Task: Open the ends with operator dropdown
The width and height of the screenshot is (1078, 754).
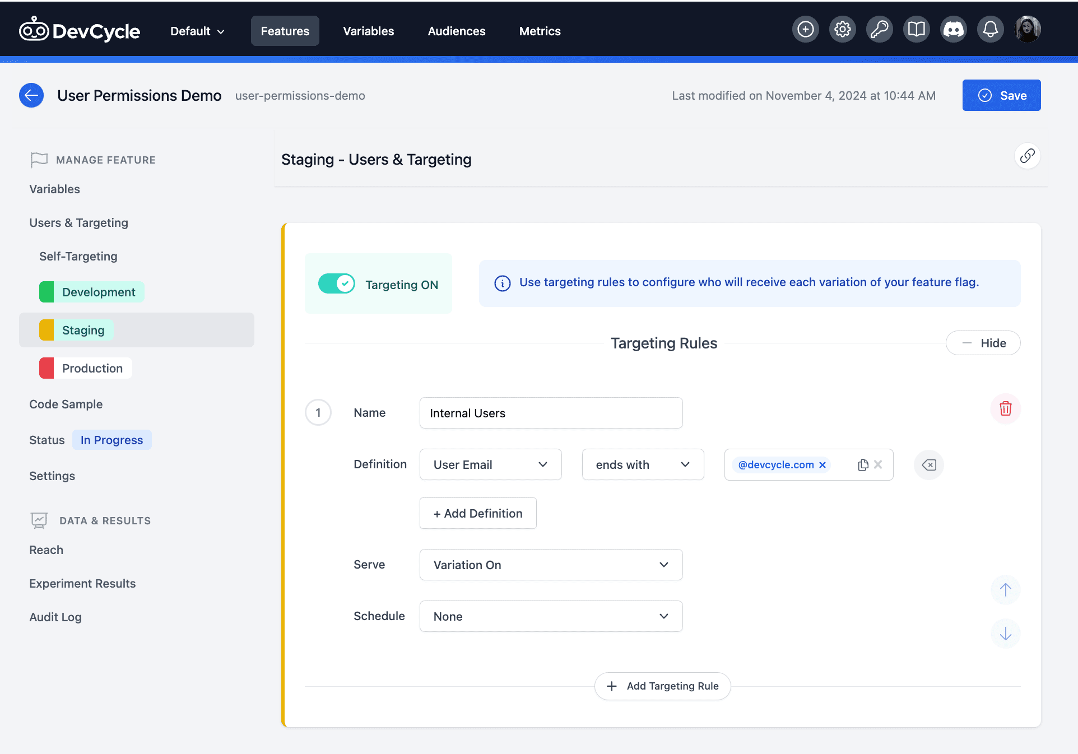Action: pos(642,464)
